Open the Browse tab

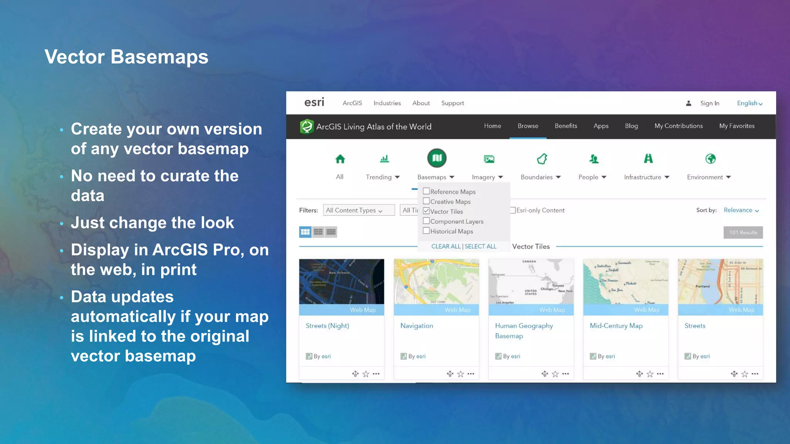click(528, 126)
